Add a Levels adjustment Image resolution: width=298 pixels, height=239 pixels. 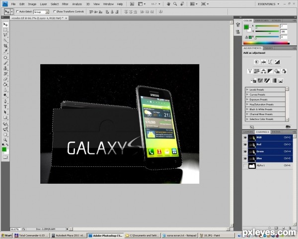tap(263, 62)
